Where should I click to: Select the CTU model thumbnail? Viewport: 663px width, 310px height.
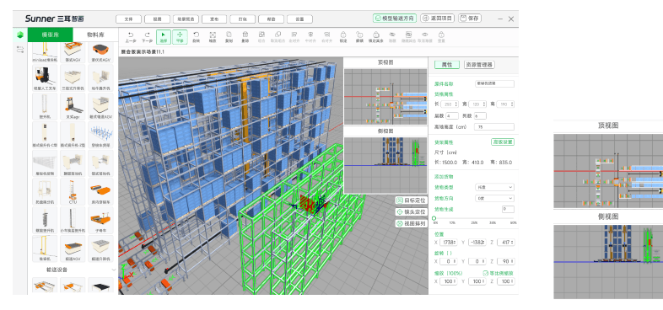[73, 191]
